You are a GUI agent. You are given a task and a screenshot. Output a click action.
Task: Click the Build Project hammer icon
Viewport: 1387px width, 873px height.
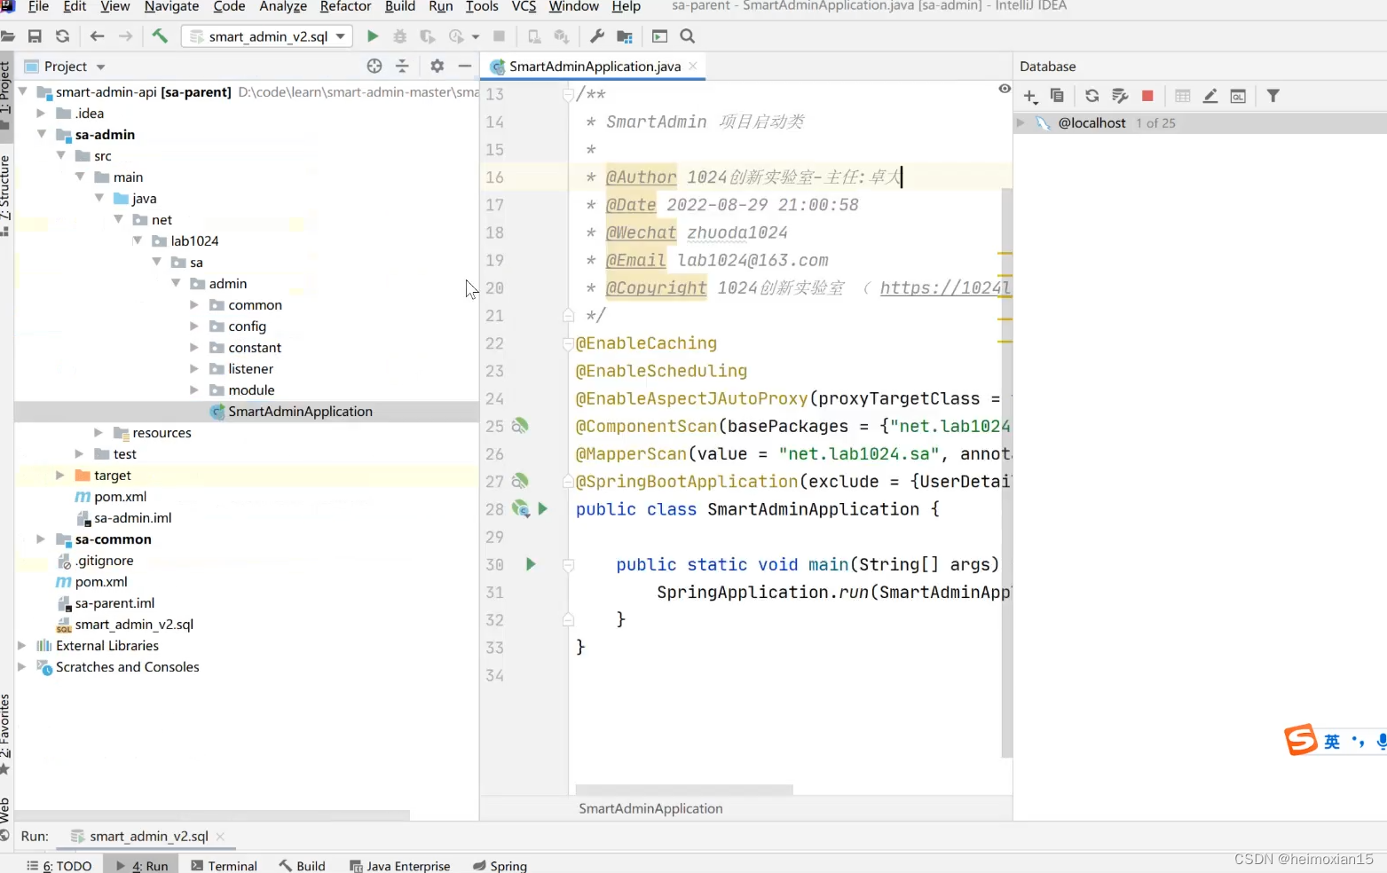[160, 36]
